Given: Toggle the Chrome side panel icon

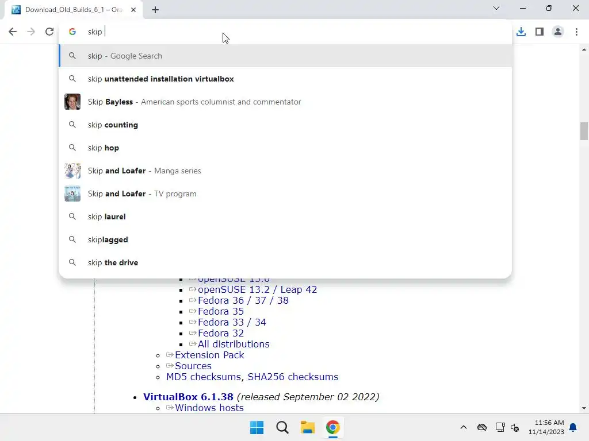Looking at the screenshot, I should [540, 32].
